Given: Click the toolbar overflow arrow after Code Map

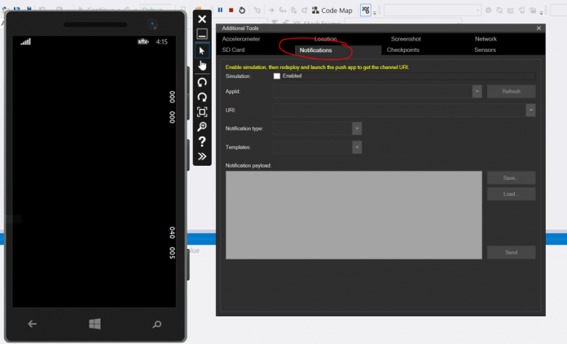Looking at the screenshot, I should (375, 13).
